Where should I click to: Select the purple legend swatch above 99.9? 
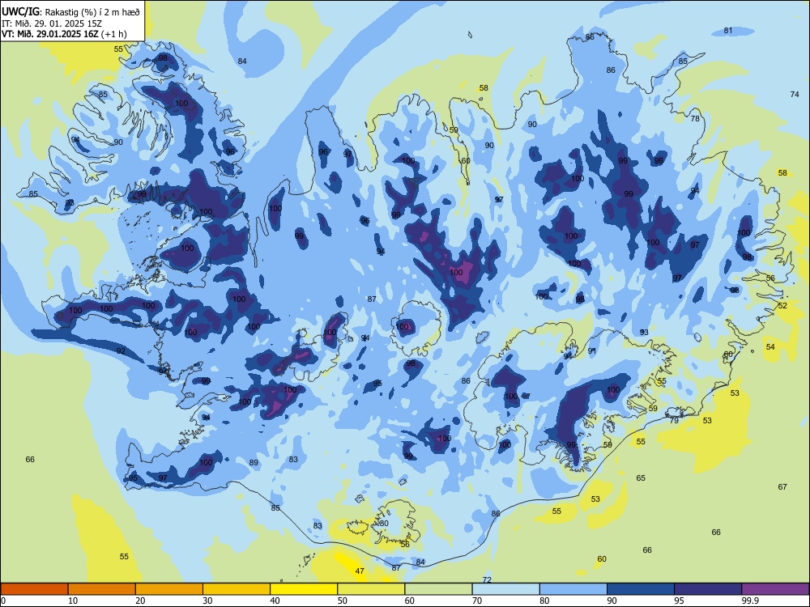pyautogui.click(x=775, y=589)
